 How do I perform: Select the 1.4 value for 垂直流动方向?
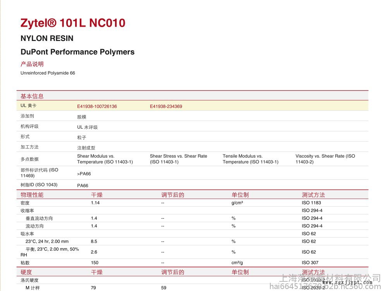[x=94, y=218]
